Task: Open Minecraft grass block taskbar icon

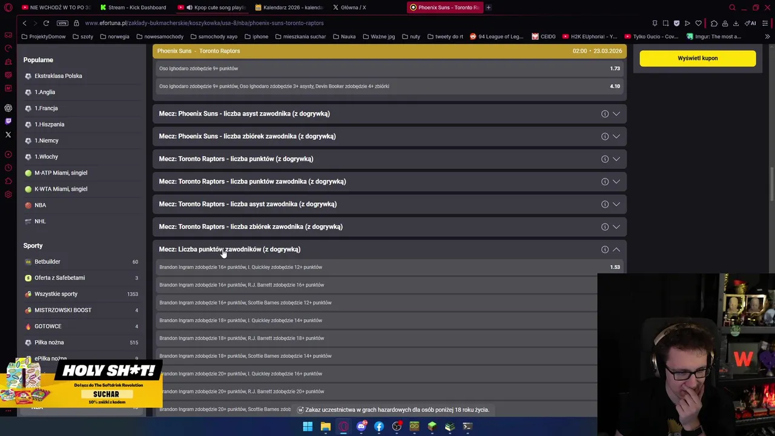Action: tap(432, 426)
